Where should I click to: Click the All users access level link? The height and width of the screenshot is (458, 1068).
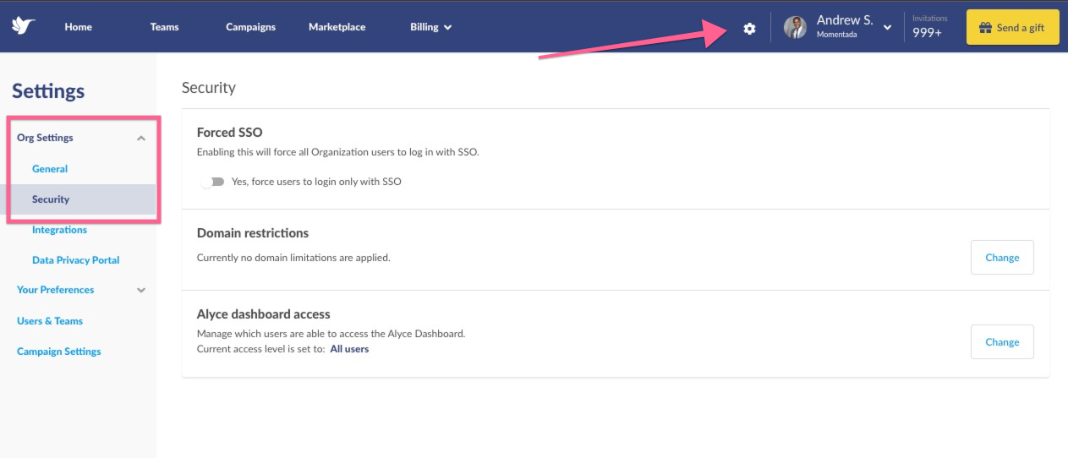tap(349, 349)
